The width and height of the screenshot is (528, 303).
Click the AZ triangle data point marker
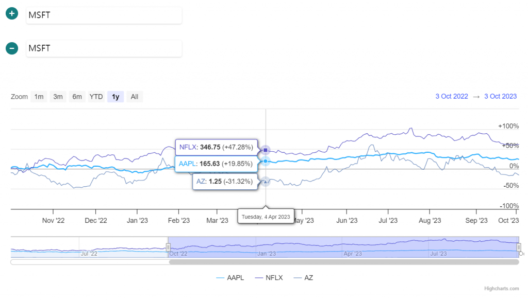(266, 182)
